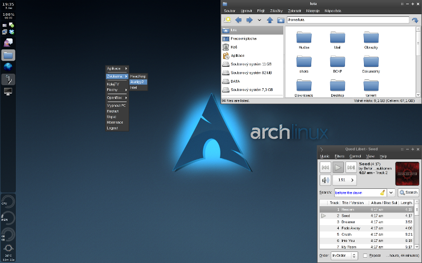The height and width of the screenshot is (263, 422).
Task: Open the DATA volume in sidebar
Action: (252, 82)
